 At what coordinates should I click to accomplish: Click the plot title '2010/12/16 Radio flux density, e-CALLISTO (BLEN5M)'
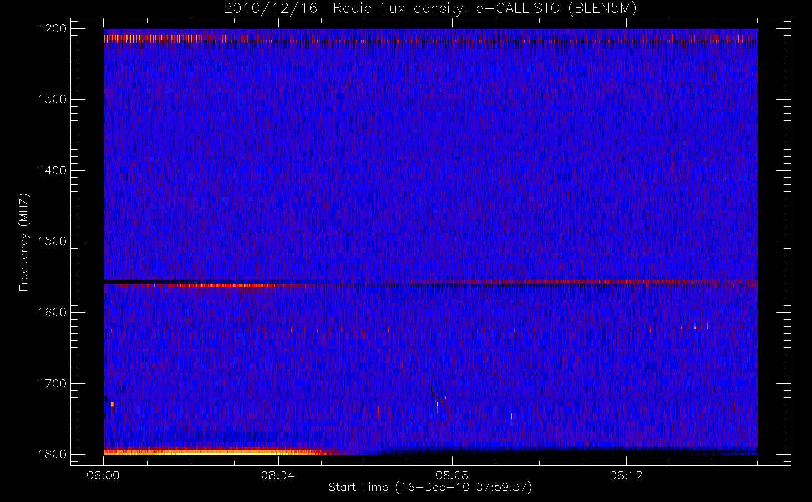point(431,9)
